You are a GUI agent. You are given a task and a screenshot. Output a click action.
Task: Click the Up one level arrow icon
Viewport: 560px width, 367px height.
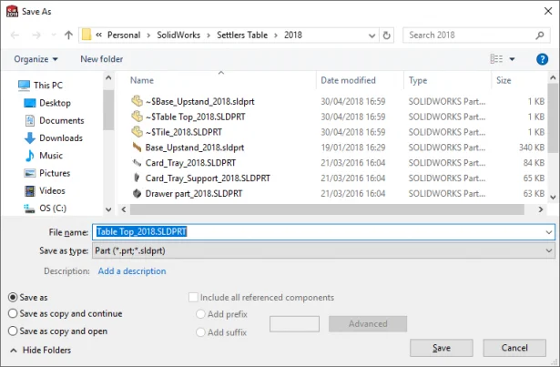pyautogui.click(x=68, y=36)
